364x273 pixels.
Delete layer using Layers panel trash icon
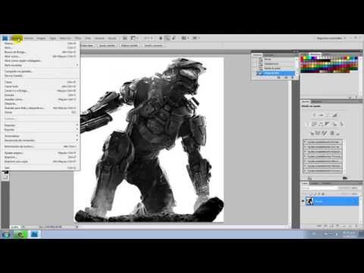coord(356,226)
